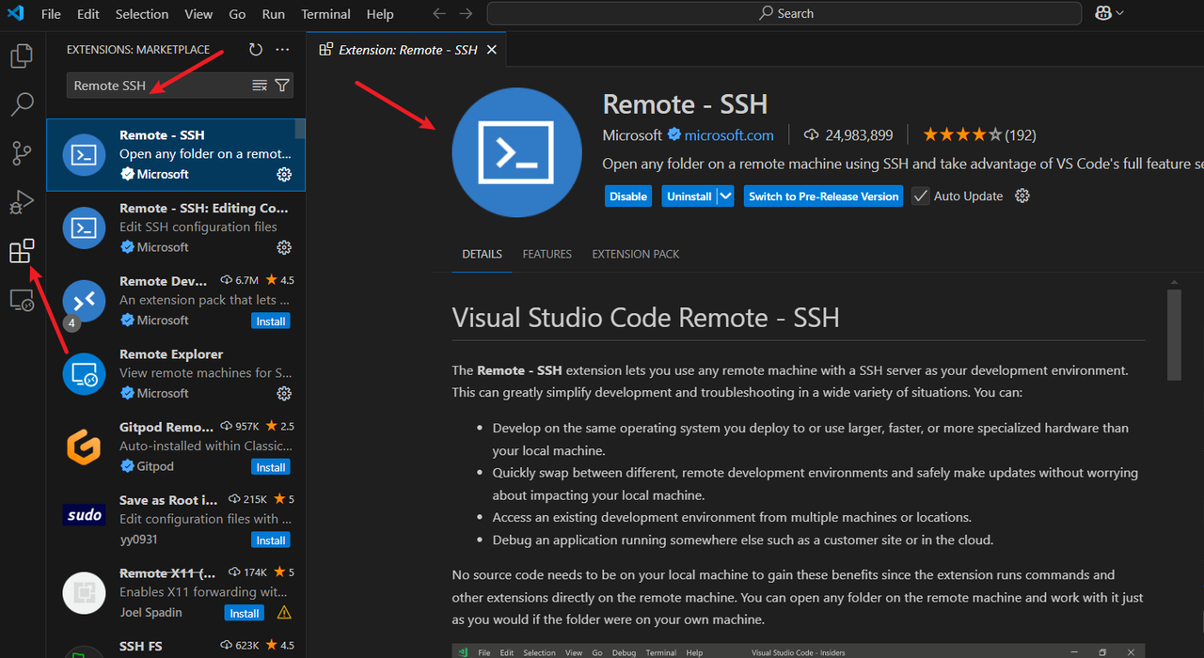Disable the Remote - SSH extension
Image resolution: width=1204 pixels, height=658 pixels.
[x=627, y=196]
